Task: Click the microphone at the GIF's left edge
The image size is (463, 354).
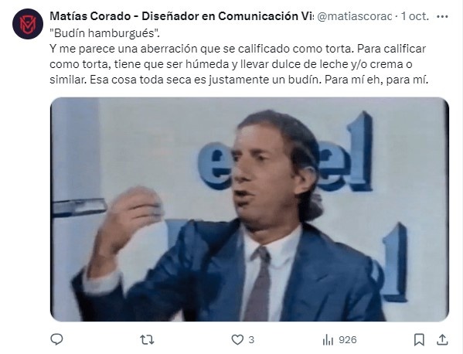Action: (80, 206)
